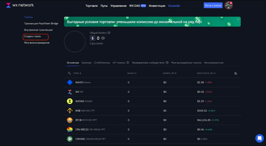Click the CRVUSD-ERC20-PPT ticker label

tap(96, 139)
